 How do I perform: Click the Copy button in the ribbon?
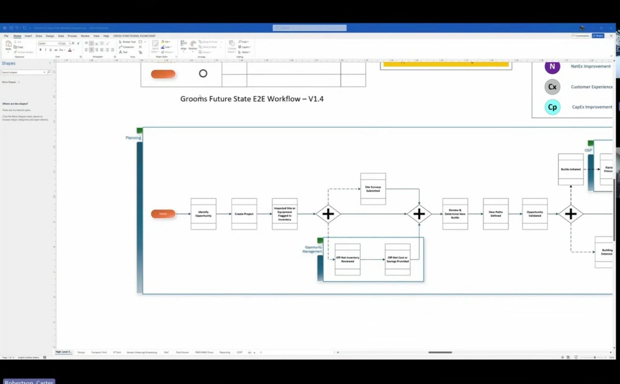click(x=19, y=47)
